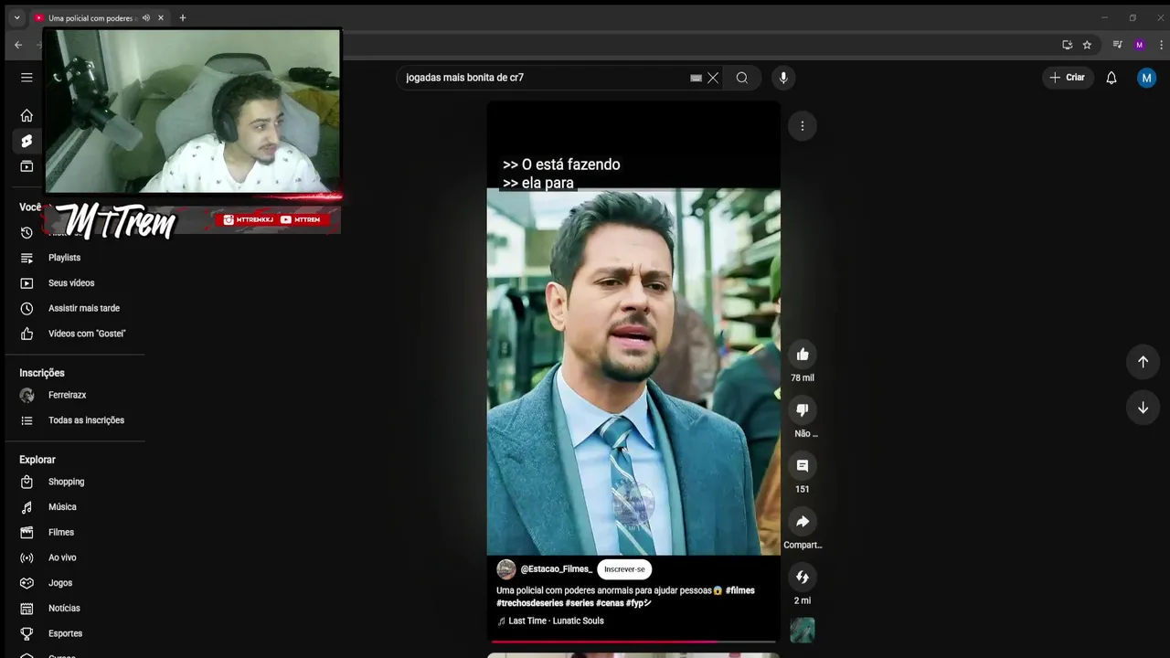1170x658 pixels.
Task: Mute the tab via speaker icon
Action: click(146, 18)
